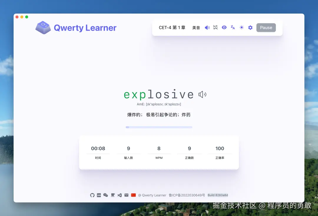Screen dimensions: 318x216
Task: Click the Qwerty Learner keyboard logo
Action: [43, 27]
